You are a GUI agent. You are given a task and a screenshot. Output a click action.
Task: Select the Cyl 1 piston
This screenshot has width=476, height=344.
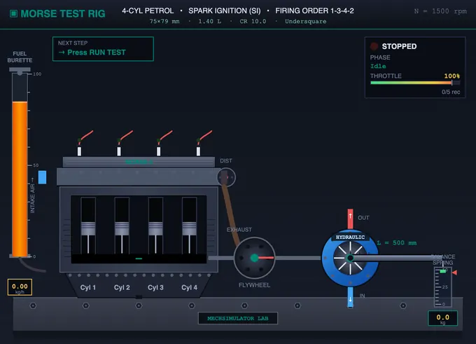(88, 228)
